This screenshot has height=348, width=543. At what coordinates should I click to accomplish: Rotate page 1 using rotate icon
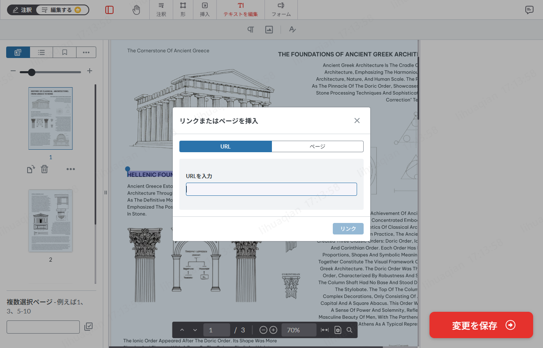31,169
